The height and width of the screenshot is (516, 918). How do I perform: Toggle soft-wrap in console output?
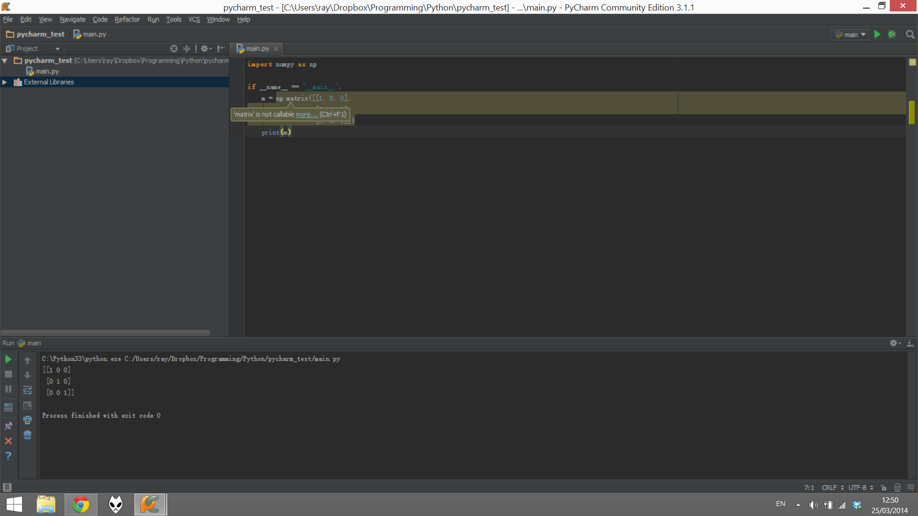pyautogui.click(x=27, y=390)
